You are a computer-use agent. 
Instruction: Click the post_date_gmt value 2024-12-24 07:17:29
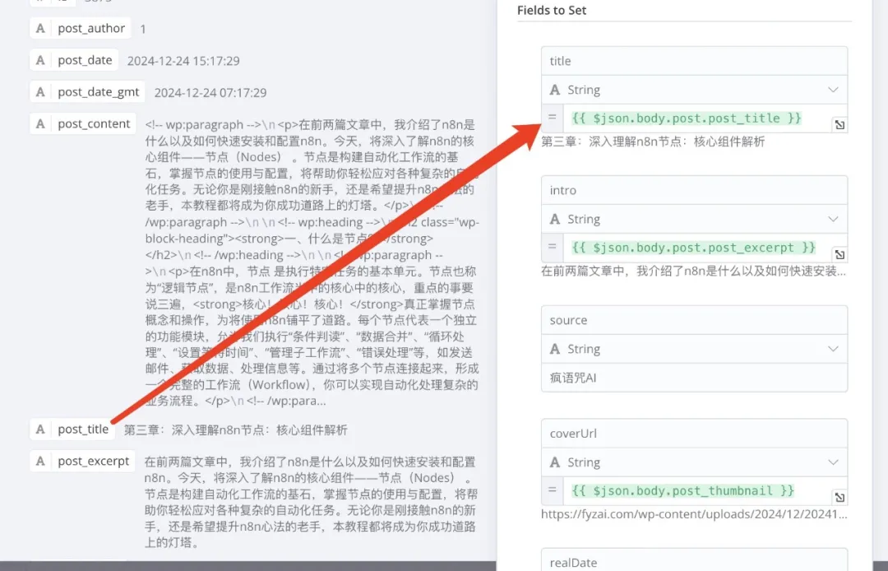click(x=210, y=92)
